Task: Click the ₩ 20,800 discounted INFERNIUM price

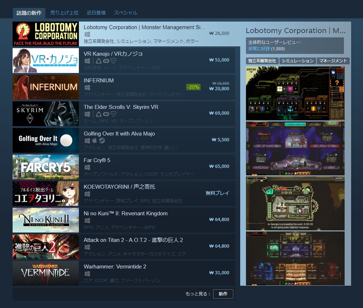Action: coord(219,88)
